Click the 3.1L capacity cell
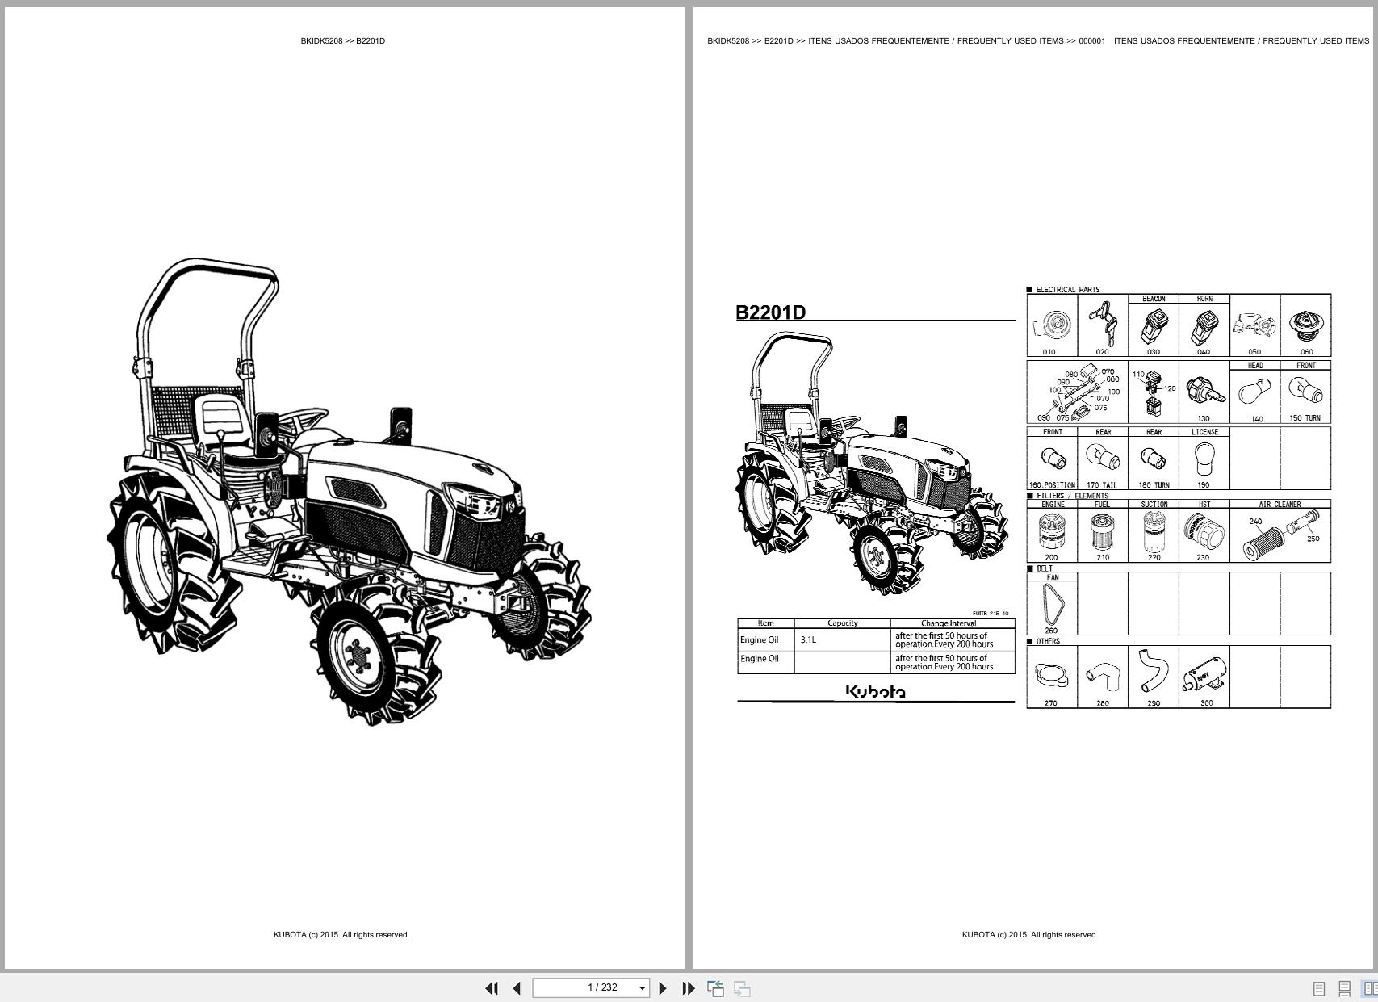The image size is (1378, 1002). point(842,639)
